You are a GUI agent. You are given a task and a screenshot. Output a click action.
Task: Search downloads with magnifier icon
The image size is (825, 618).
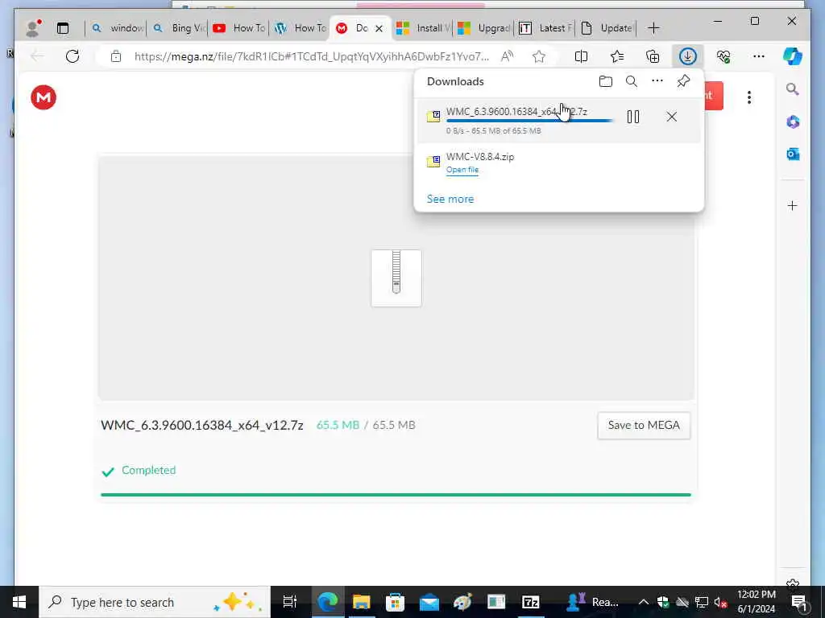tap(632, 81)
